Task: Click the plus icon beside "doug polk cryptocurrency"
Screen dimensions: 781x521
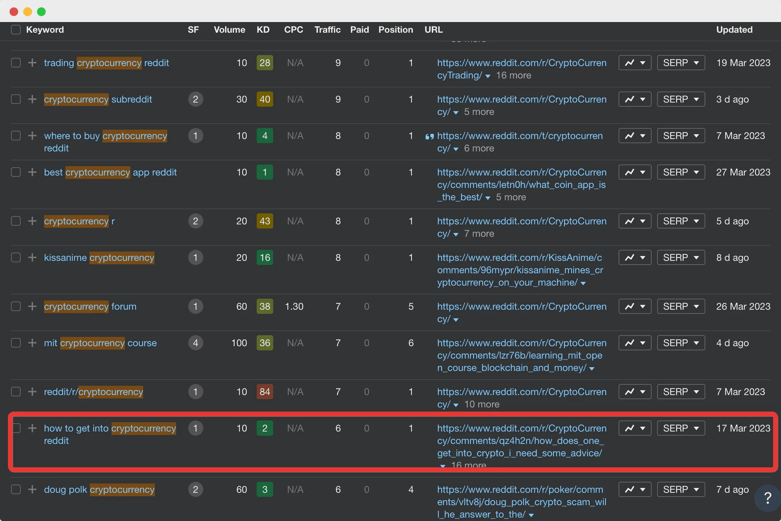Action: (x=32, y=489)
